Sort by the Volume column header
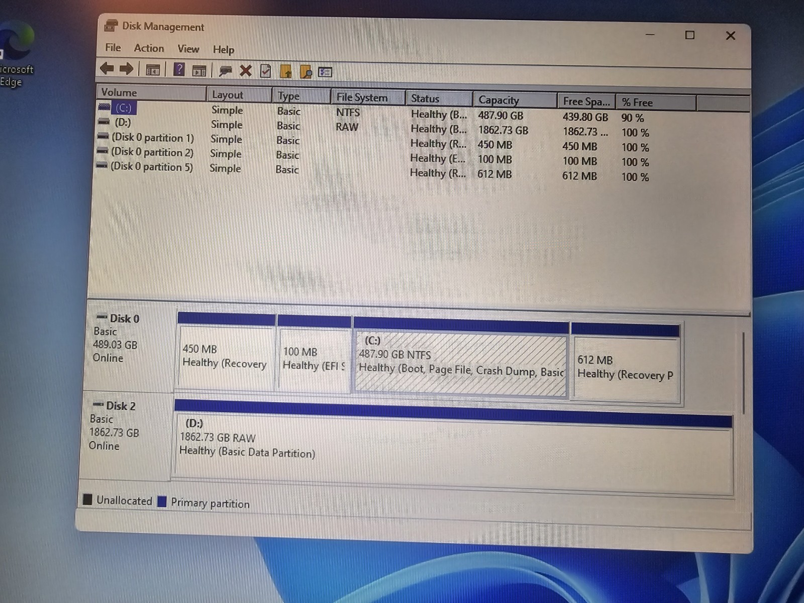The width and height of the screenshot is (804, 603). point(151,92)
